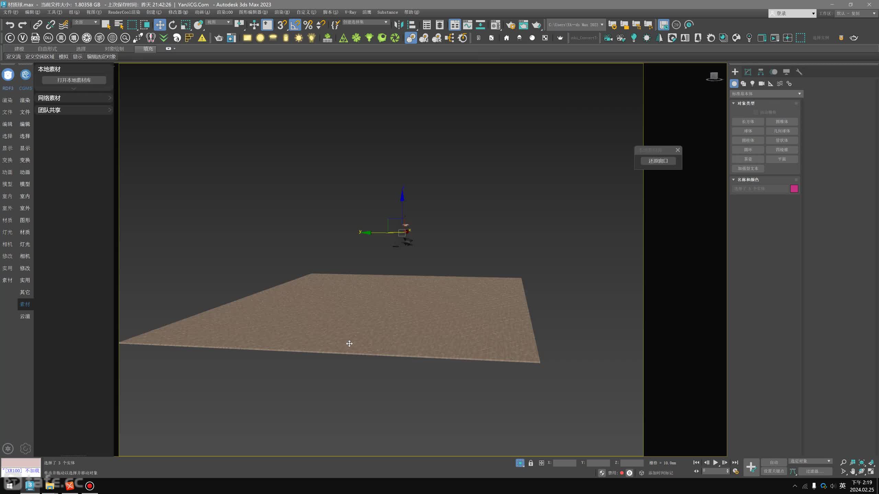Click the Zoom Extents All icon

[871, 462]
